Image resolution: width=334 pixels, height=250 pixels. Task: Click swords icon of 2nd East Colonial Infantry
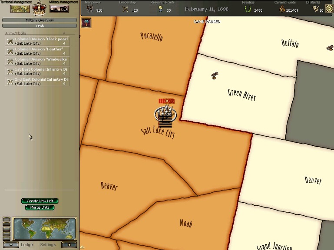[10, 82]
